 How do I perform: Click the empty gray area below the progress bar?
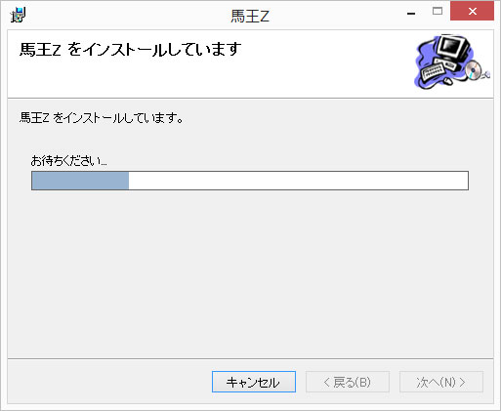click(x=250, y=273)
